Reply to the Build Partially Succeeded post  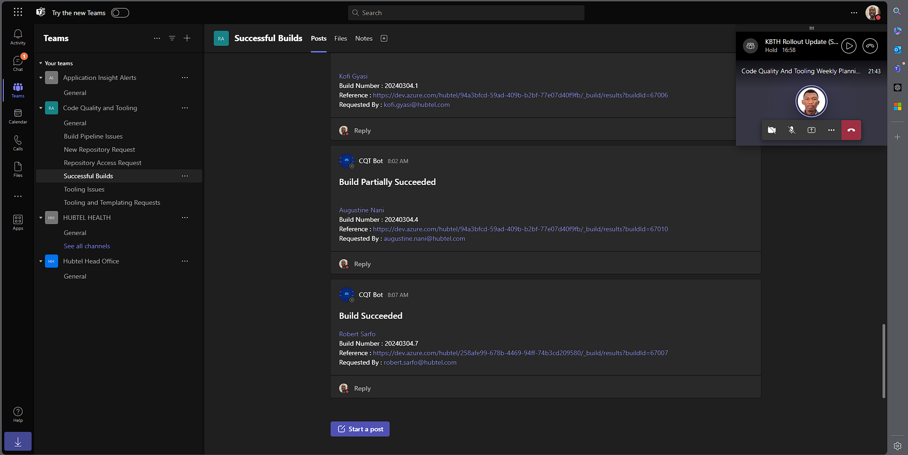[362, 264]
